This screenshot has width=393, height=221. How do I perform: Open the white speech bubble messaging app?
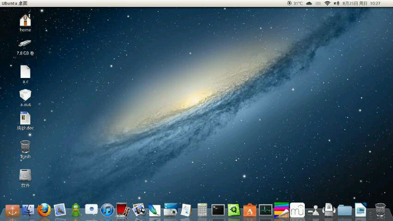[x=91, y=210]
